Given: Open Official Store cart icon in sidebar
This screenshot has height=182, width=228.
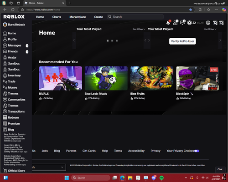Looking at the screenshot, I should coord(5,171).
